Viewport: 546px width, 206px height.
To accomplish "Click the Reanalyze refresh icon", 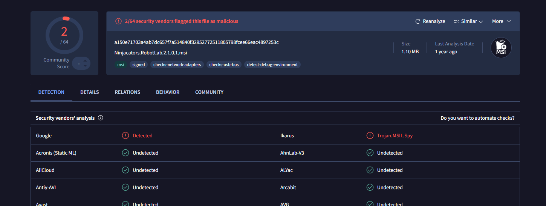I will point(418,21).
